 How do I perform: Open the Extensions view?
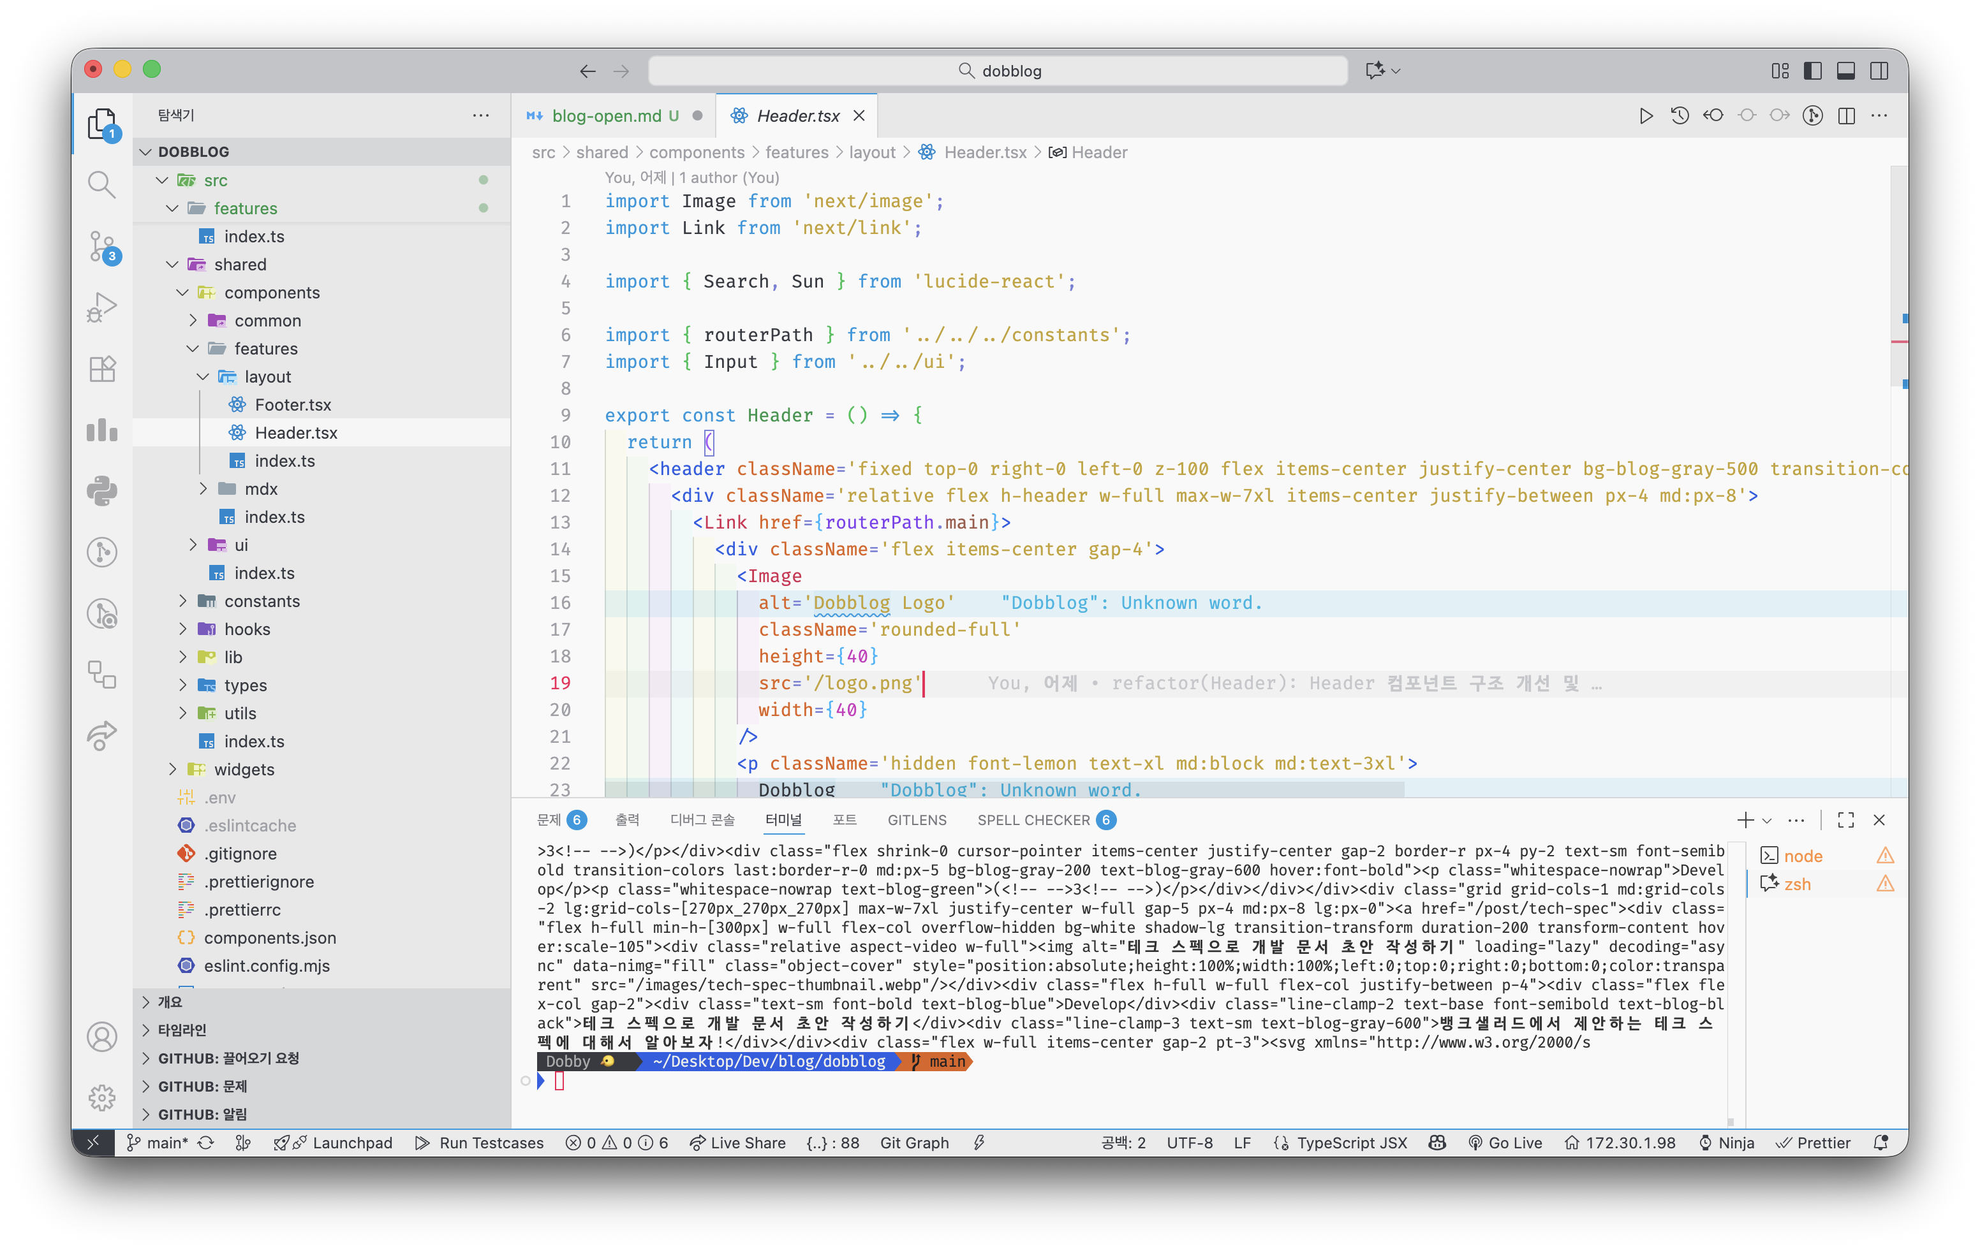(102, 369)
